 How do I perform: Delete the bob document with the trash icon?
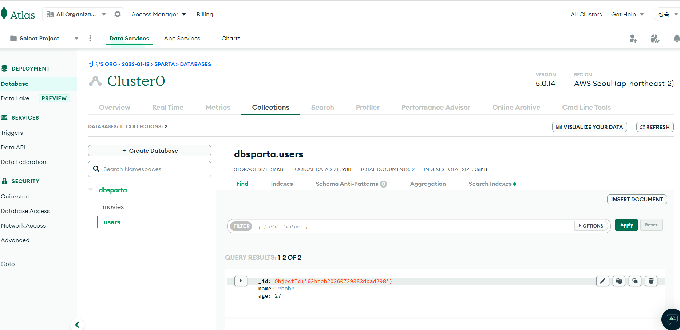(651, 281)
